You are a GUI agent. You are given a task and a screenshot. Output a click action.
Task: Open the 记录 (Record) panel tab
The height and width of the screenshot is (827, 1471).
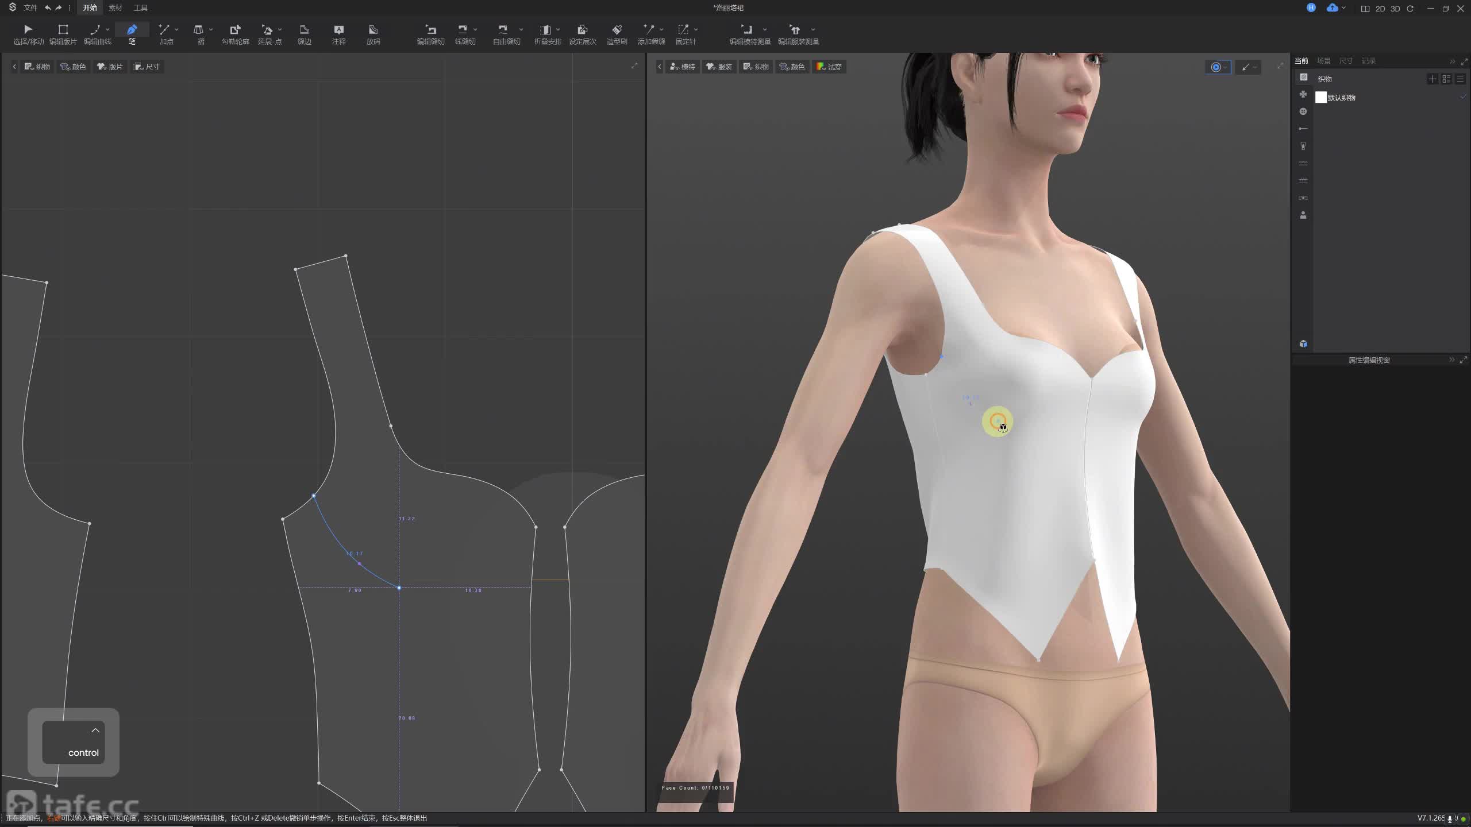[x=1369, y=61]
